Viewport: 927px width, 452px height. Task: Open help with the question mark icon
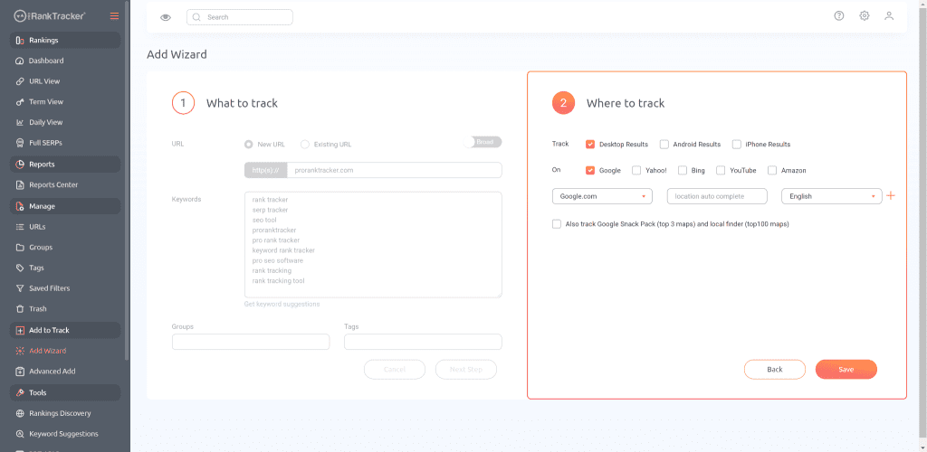(839, 16)
